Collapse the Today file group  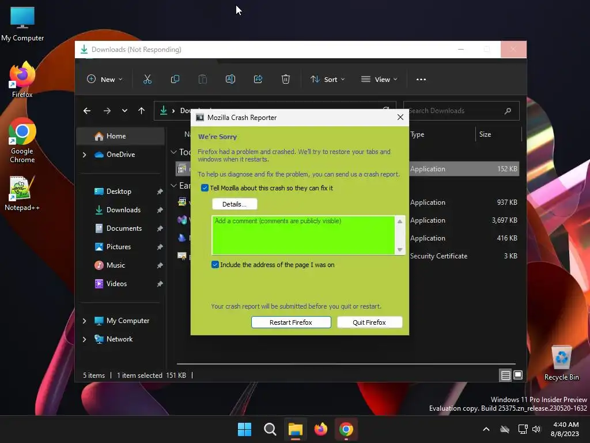point(173,152)
